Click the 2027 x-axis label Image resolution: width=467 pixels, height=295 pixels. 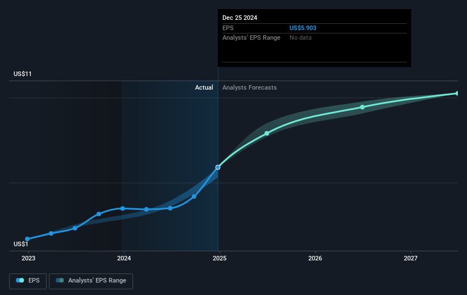coord(411,259)
